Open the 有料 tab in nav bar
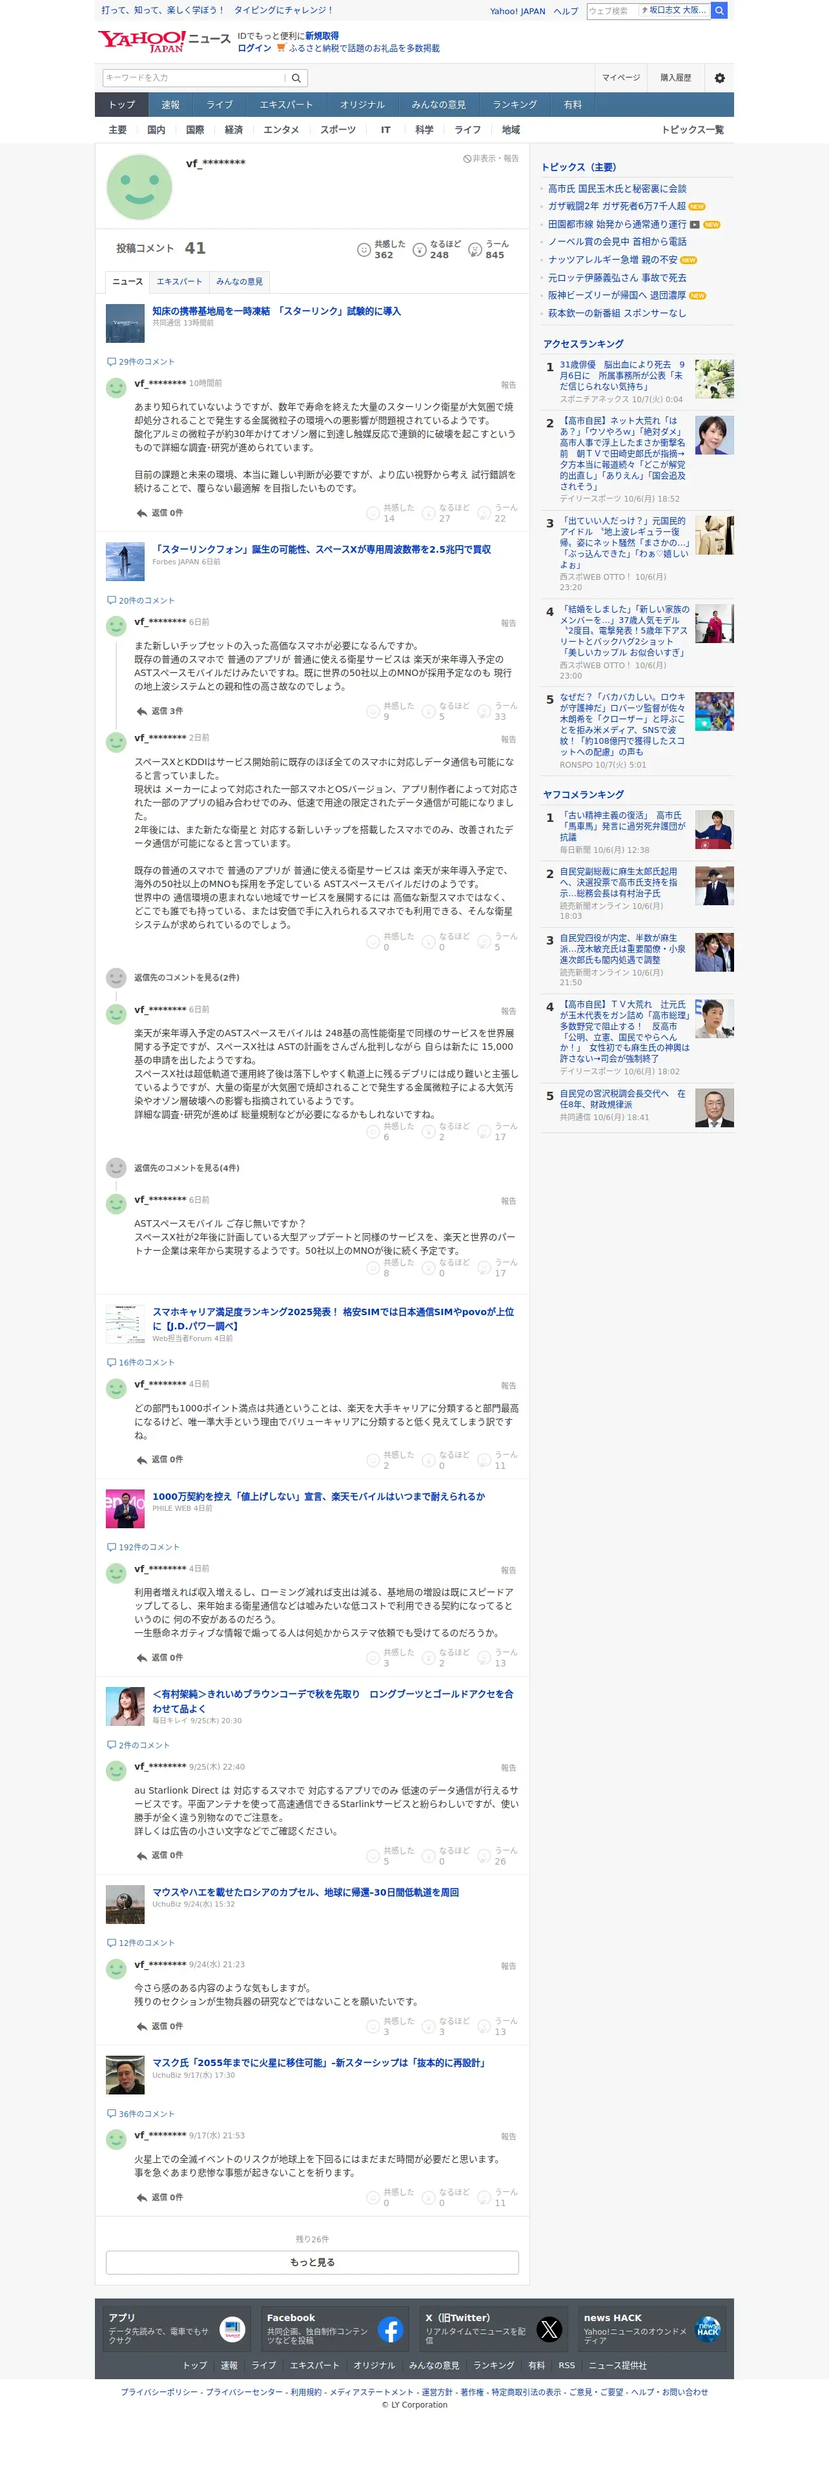Viewport: 829px width, 2487px height. click(572, 105)
